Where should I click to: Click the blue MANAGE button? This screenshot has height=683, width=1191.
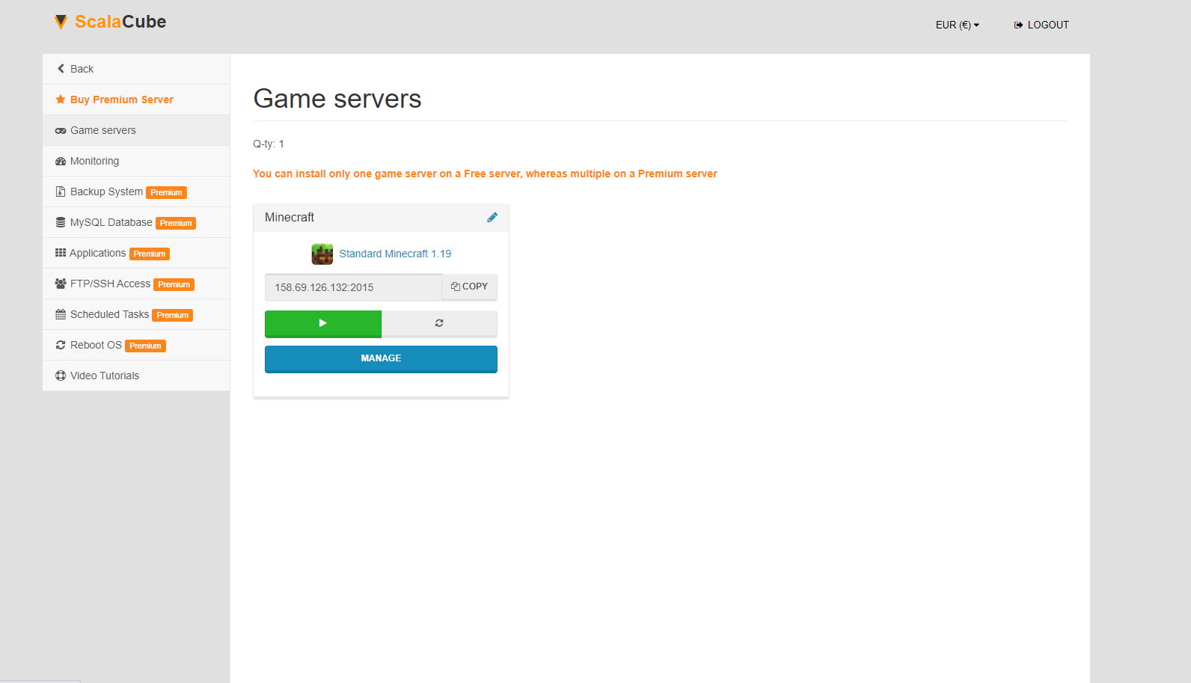pyautogui.click(x=381, y=358)
